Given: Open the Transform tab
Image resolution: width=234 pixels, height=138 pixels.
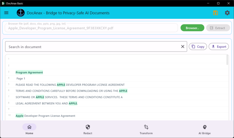Looking at the screenshot, I should pos(146,129).
